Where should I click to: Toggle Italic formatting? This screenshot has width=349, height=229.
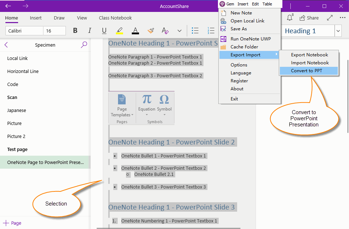89,31
